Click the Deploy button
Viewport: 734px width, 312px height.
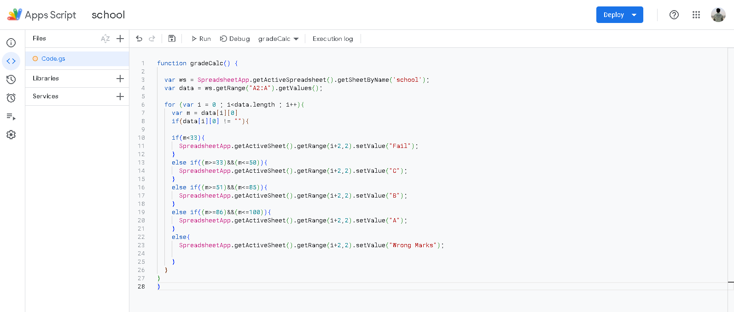[x=620, y=15]
